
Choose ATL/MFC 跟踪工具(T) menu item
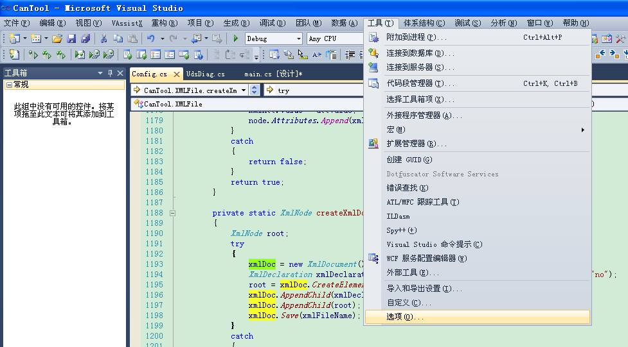(478, 202)
